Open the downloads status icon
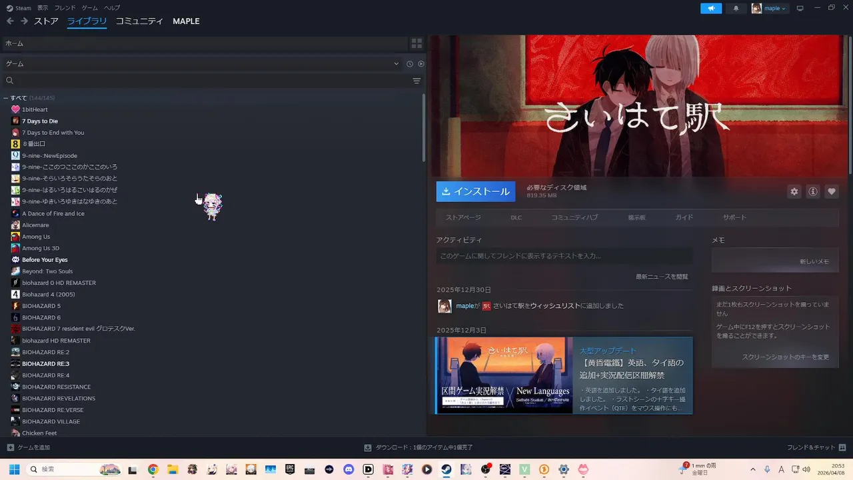Screen dimensions: 853x480 pos(368,447)
